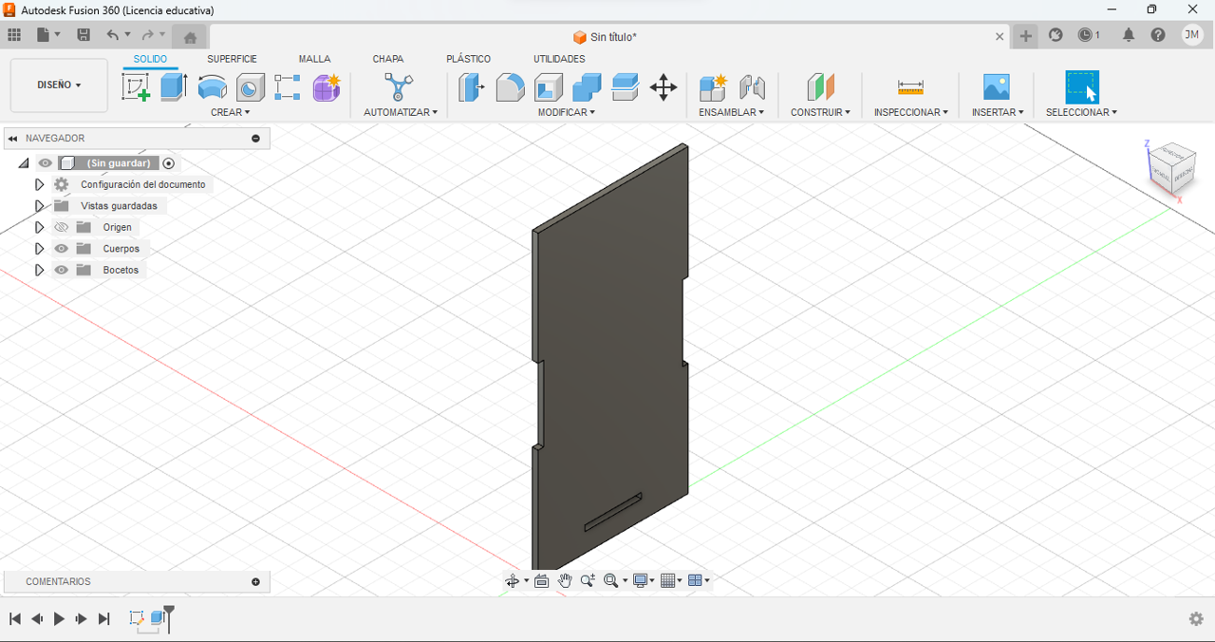Toggle visibility of the Sin guardar component
Viewport: 1215px width, 642px height.
point(46,163)
